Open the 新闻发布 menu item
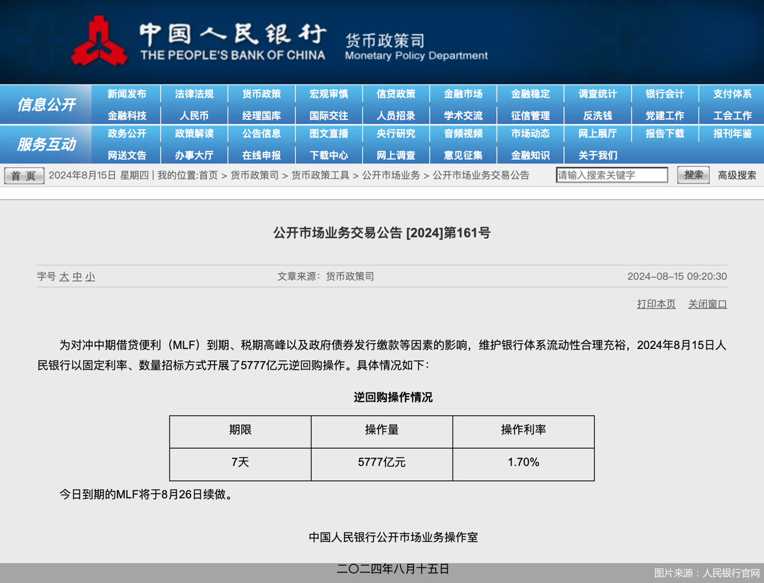 coord(127,94)
